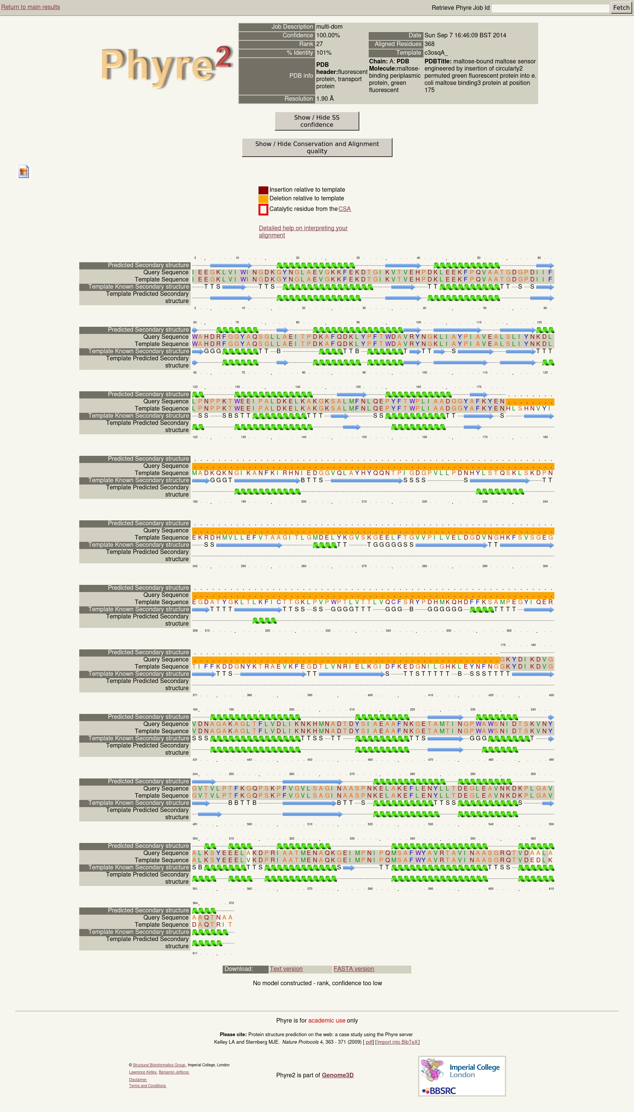Screen dimensions: 634x1112
Task: Toggle Show / Hide Conservation and Alignment quality
Action: (x=317, y=148)
